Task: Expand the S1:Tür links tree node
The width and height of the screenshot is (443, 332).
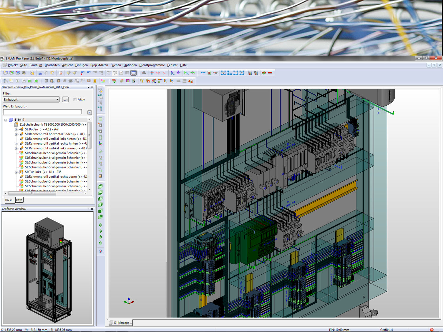Action: [x=16, y=172]
